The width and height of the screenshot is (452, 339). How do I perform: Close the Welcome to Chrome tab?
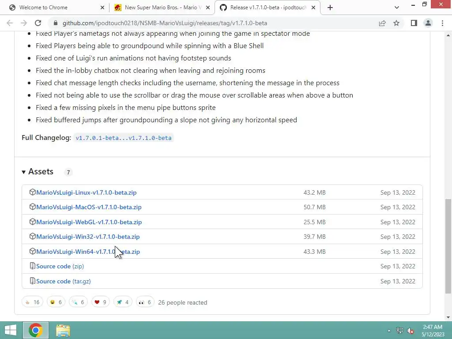[x=102, y=8]
